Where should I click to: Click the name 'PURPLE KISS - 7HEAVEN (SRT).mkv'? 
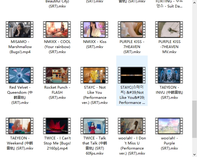pyautogui.click(x=132, y=47)
